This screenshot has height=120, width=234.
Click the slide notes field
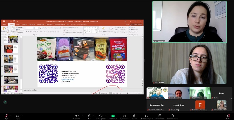(x=82, y=90)
